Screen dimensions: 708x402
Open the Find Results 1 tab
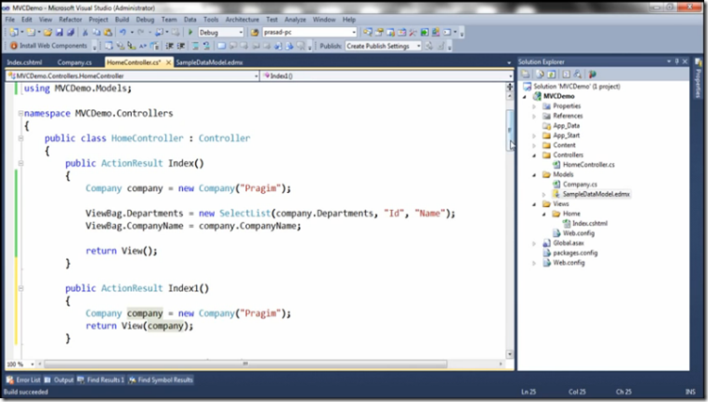(101, 380)
